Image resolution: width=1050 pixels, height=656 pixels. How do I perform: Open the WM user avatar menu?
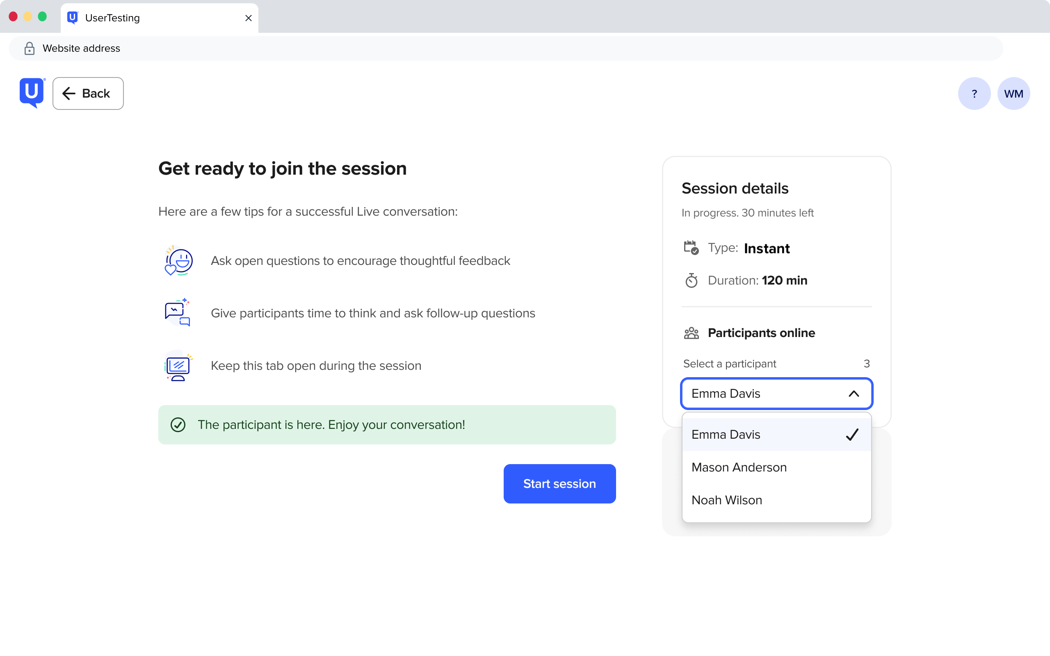pyautogui.click(x=1013, y=93)
